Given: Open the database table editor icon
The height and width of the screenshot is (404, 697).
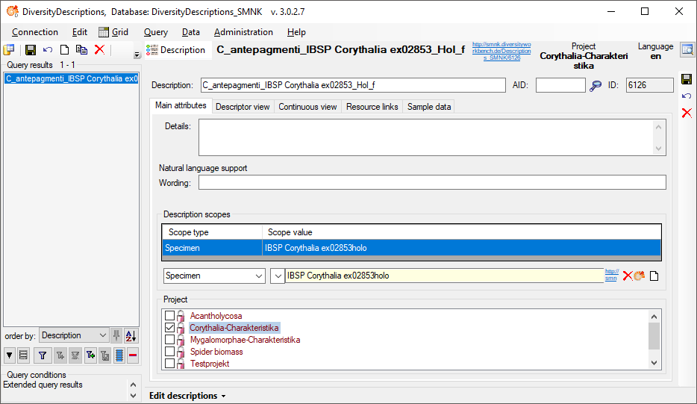Looking at the screenshot, I should click(8, 50).
